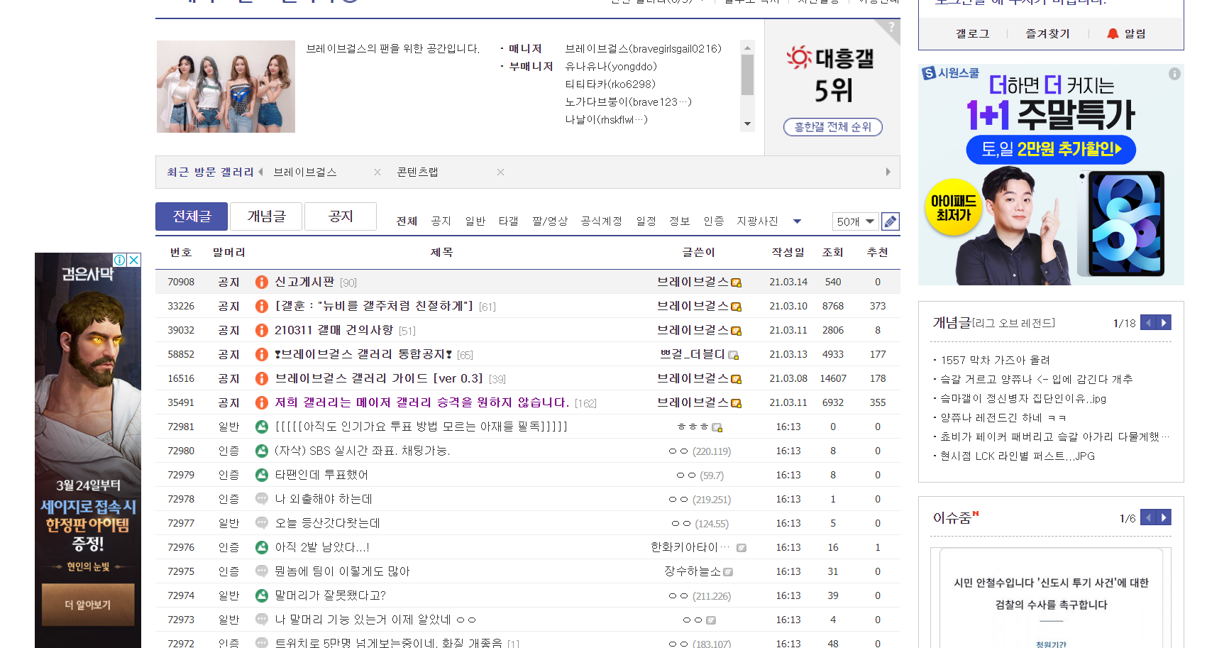Click gallog badge next to 쁘걸_더블디
The height and width of the screenshot is (648, 1207).
coord(733,355)
